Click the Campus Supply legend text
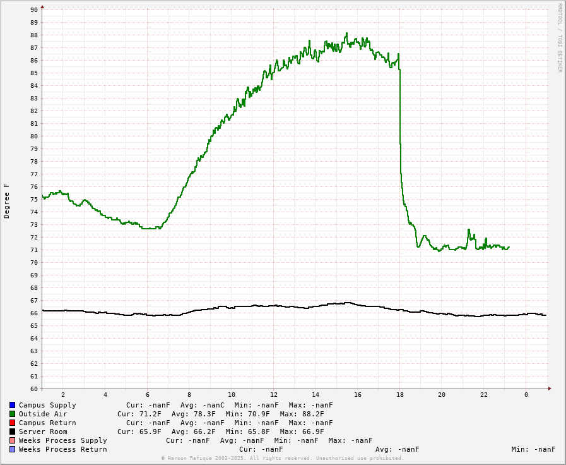Image resolution: width=566 pixels, height=465 pixels. pyautogui.click(x=47, y=405)
